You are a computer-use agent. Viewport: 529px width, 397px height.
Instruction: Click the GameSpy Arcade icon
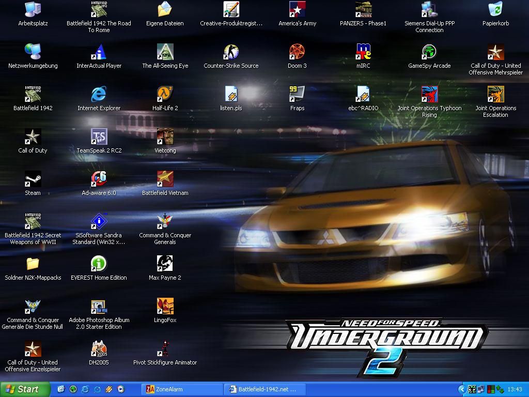point(429,52)
